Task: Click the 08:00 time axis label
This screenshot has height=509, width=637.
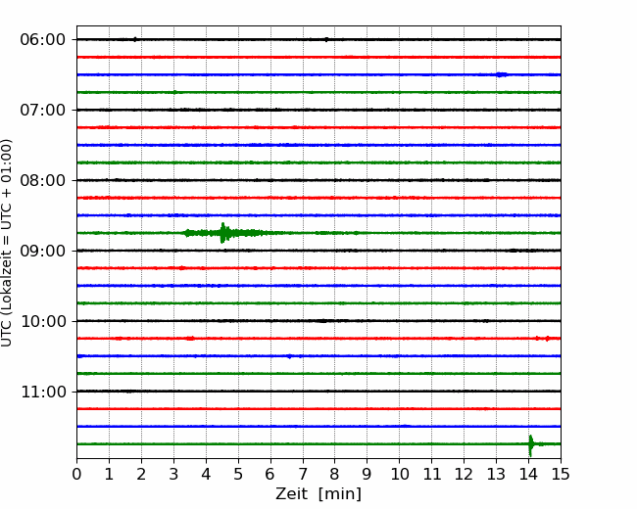Action: tap(43, 181)
